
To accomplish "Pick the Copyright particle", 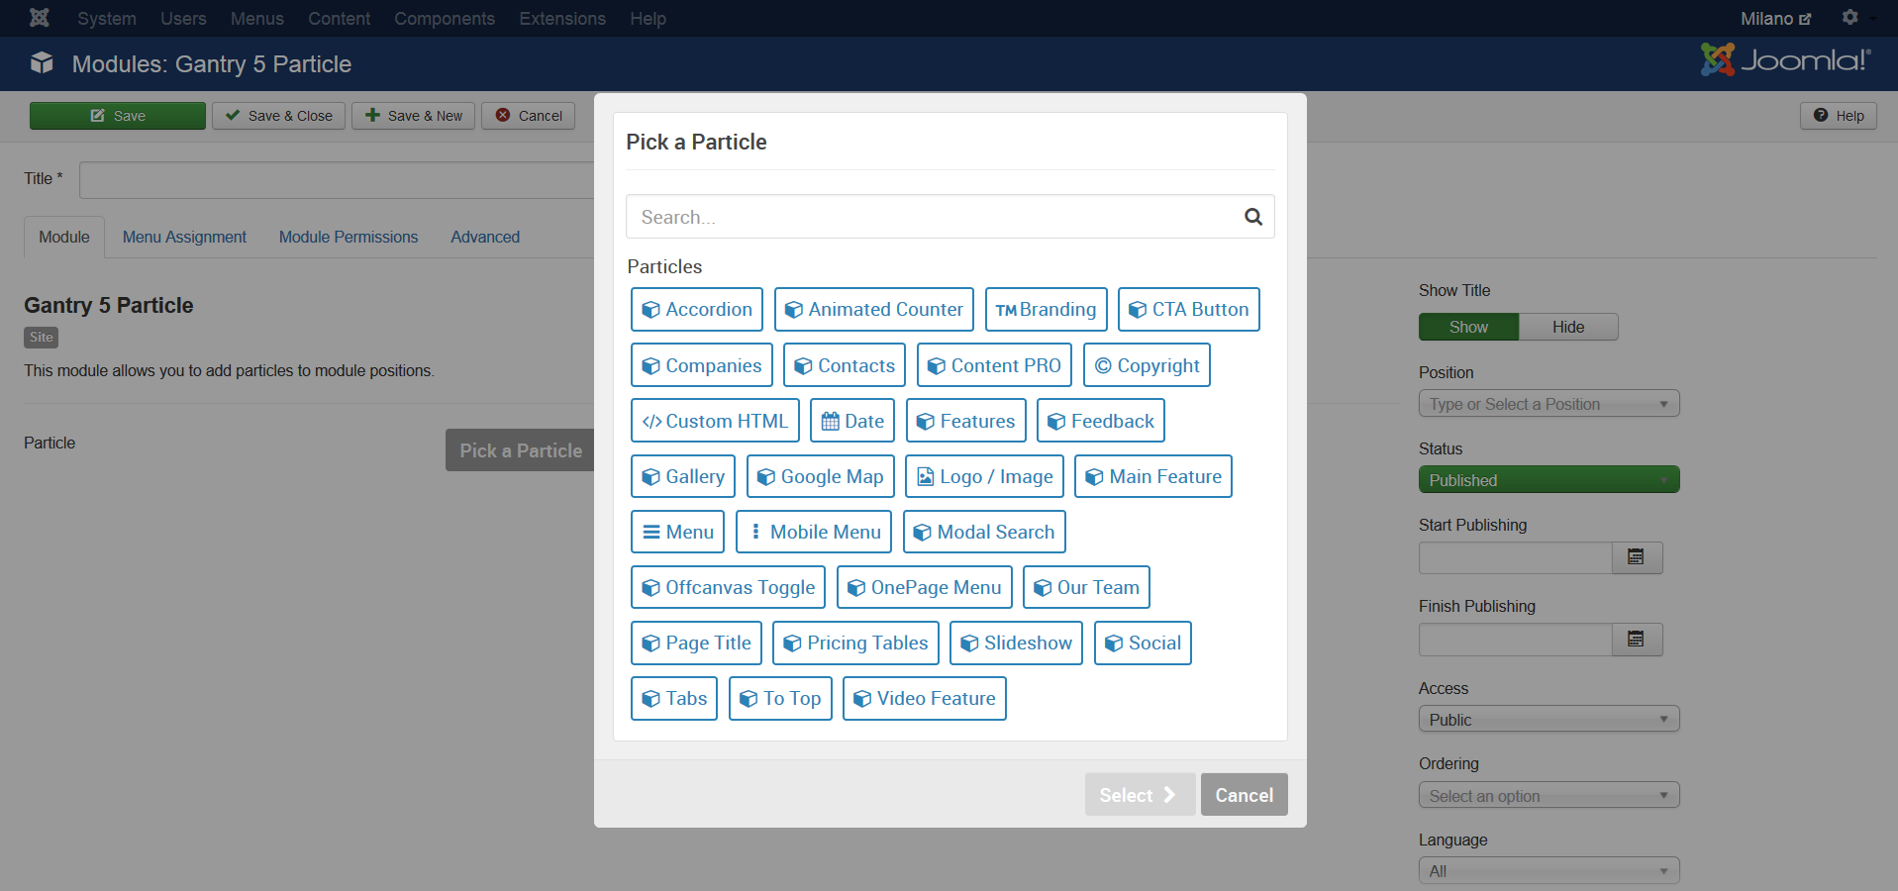I will coord(1147,365).
